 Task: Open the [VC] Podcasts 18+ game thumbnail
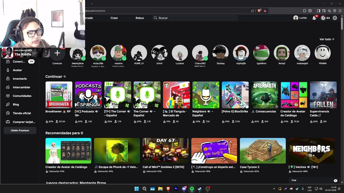point(88,95)
